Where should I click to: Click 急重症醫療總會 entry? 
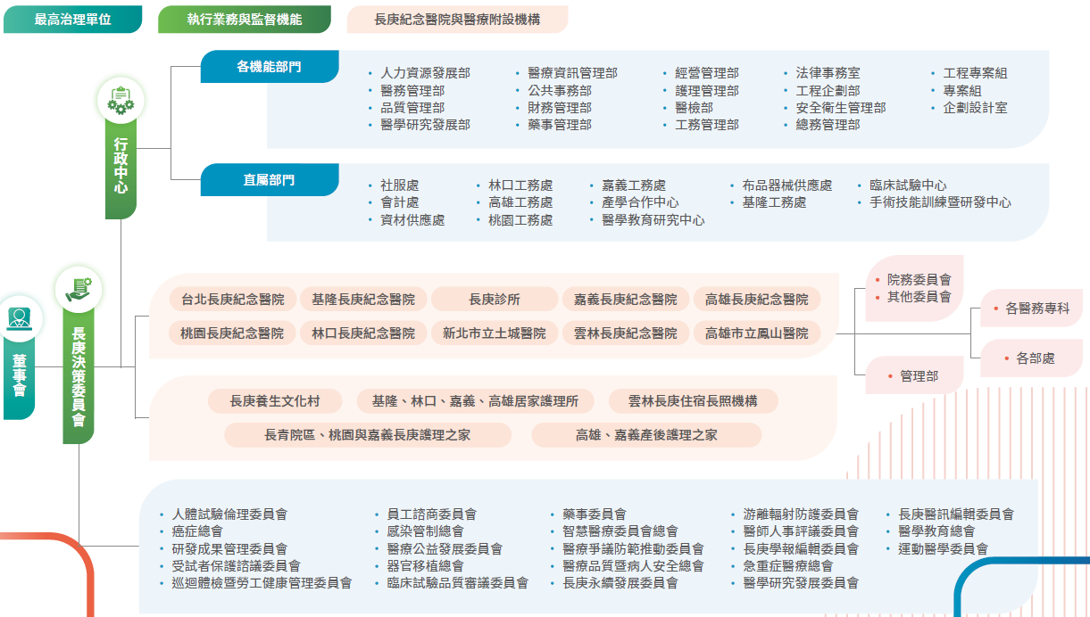point(788,566)
